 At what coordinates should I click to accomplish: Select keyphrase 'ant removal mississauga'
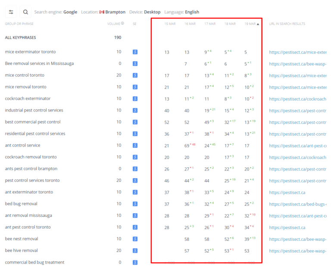pyautogui.click(x=28, y=216)
